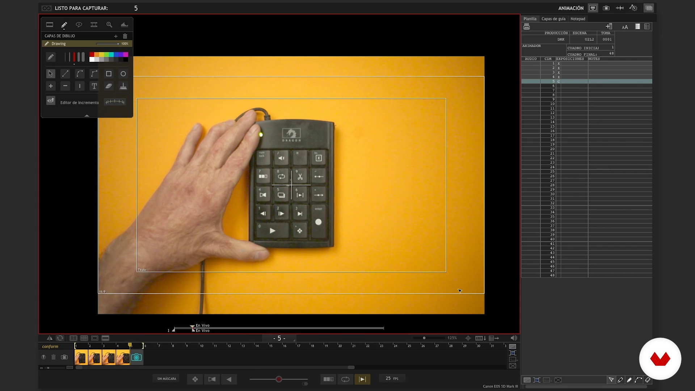Delete the drawing layer with trash icon
This screenshot has width=695, height=391.
[125, 36]
